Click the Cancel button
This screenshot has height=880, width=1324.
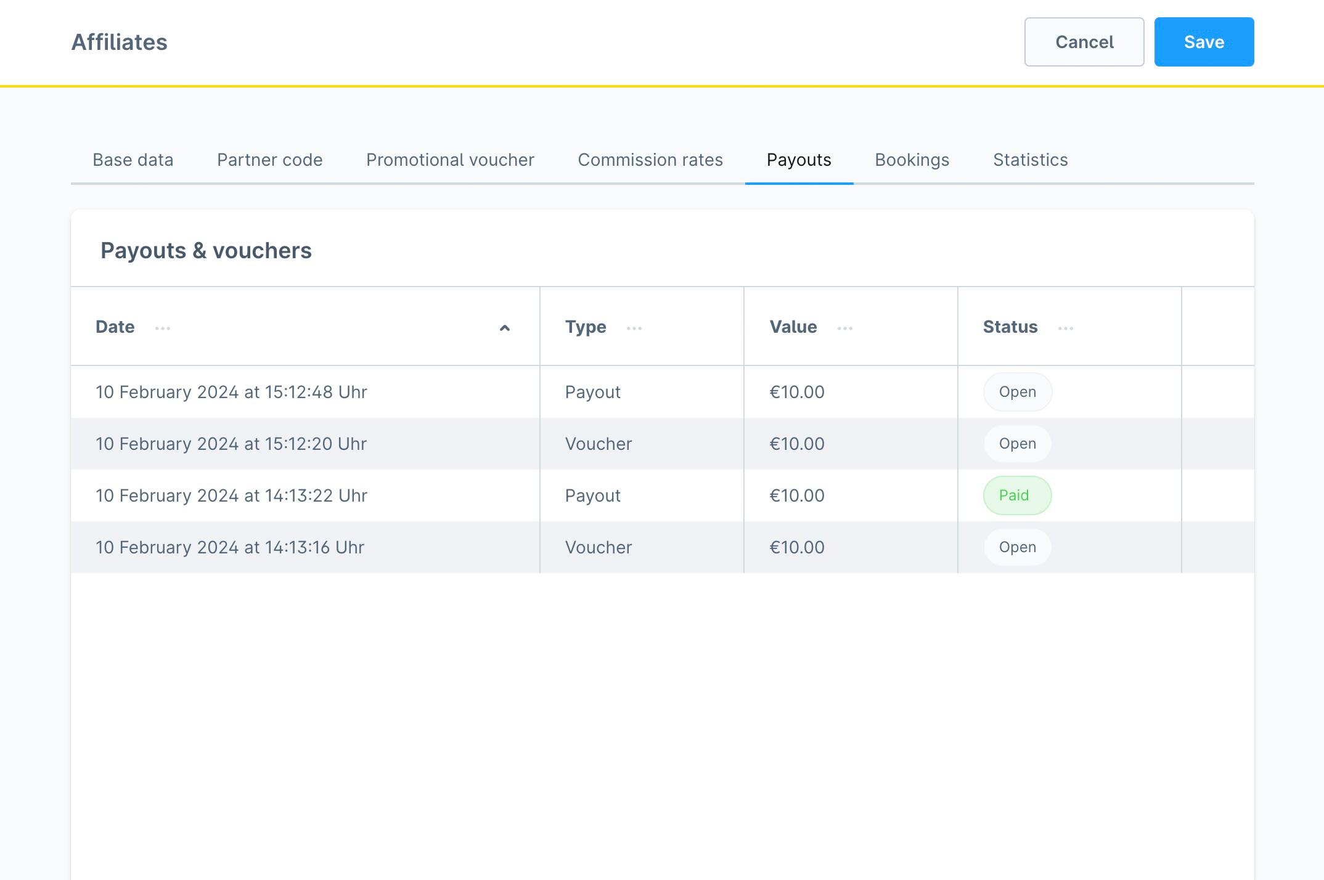click(x=1084, y=42)
